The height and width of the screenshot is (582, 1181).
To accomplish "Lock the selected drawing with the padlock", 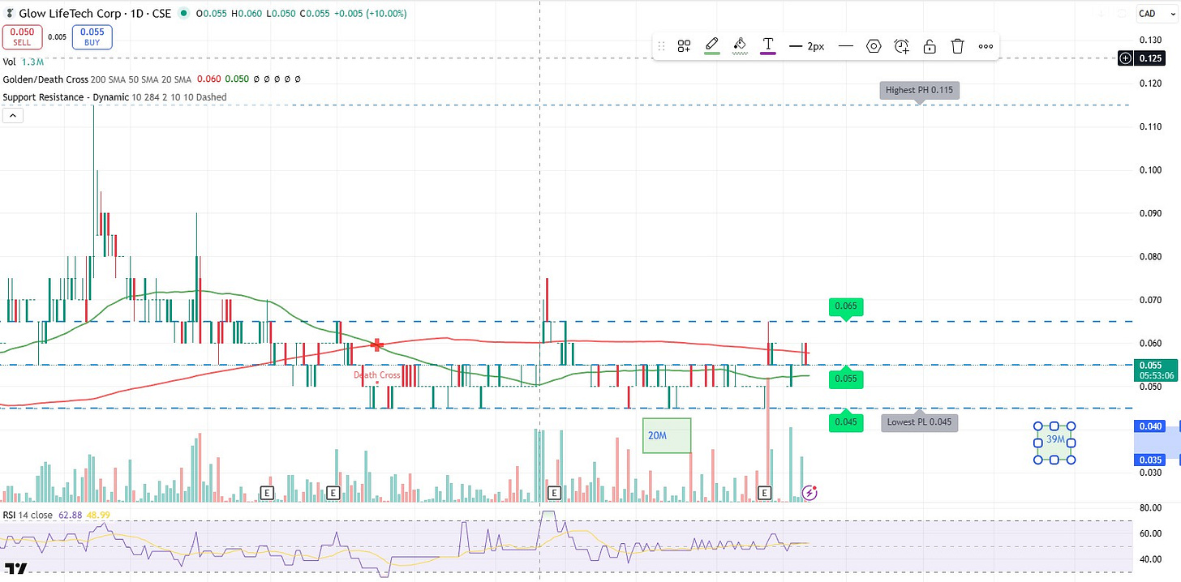I will (x=930, y=46).
